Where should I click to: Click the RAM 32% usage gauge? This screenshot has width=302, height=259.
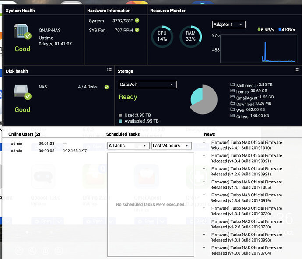[x=191, y=36]
